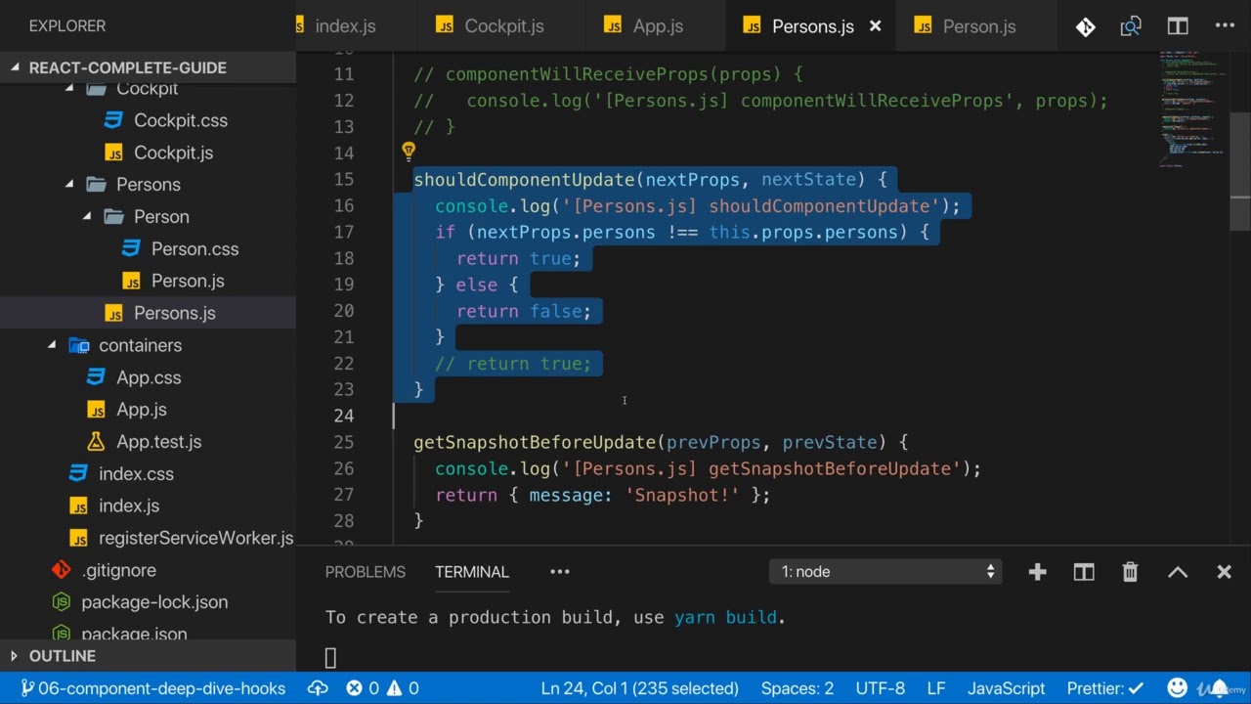Click the lightbulb code action icon
This screenshot has height=704, width=1251.
coord(409,152)
